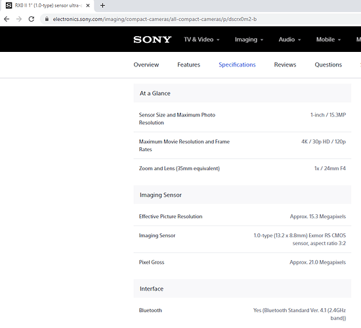361x328 pixels.
Task: Select the '4K / 30p HD / 120p' value
Action: pyautogui.click(x=324, y=141)
